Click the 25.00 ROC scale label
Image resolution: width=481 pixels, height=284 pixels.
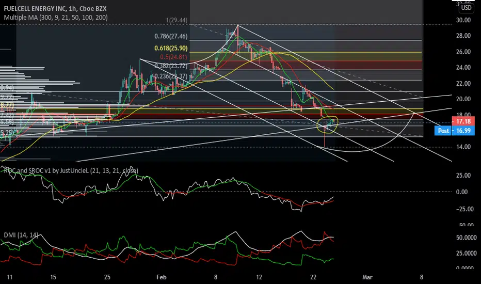tap(463, 176)
